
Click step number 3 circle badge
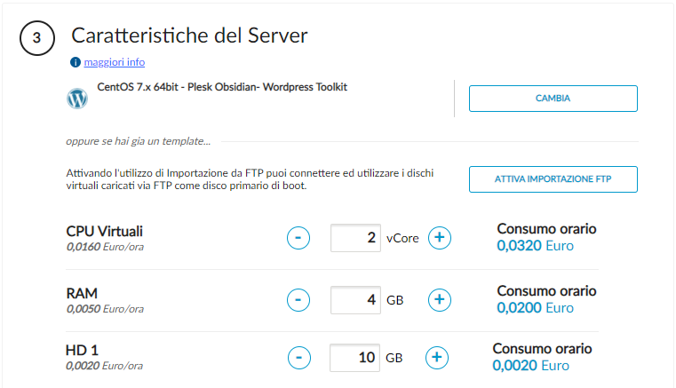click(x=36, y=38)
